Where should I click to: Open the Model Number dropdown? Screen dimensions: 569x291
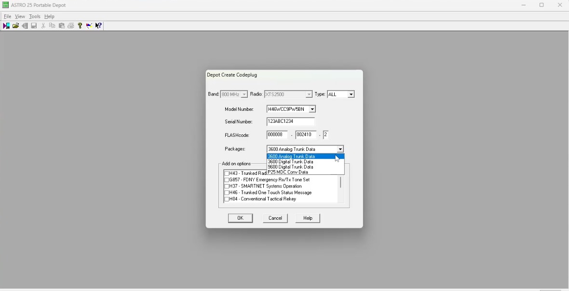click(x=312, y=109)
